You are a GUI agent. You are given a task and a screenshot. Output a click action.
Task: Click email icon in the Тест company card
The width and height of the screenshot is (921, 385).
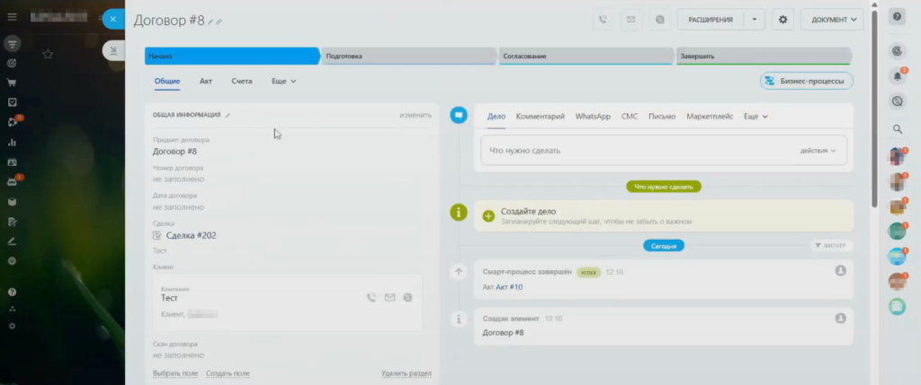(389, 297)
